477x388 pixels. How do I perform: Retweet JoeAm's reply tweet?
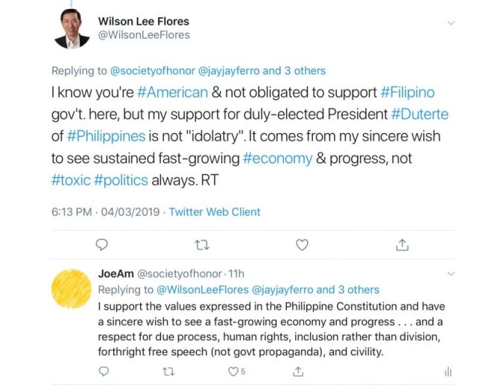pyautogui.click(x=168, y=371)
